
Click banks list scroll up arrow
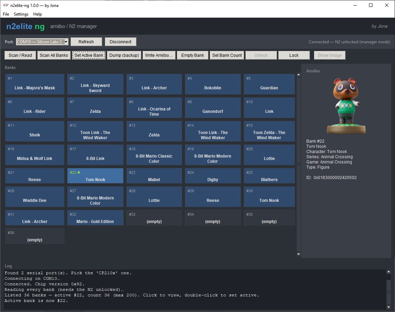coord(298,75)
